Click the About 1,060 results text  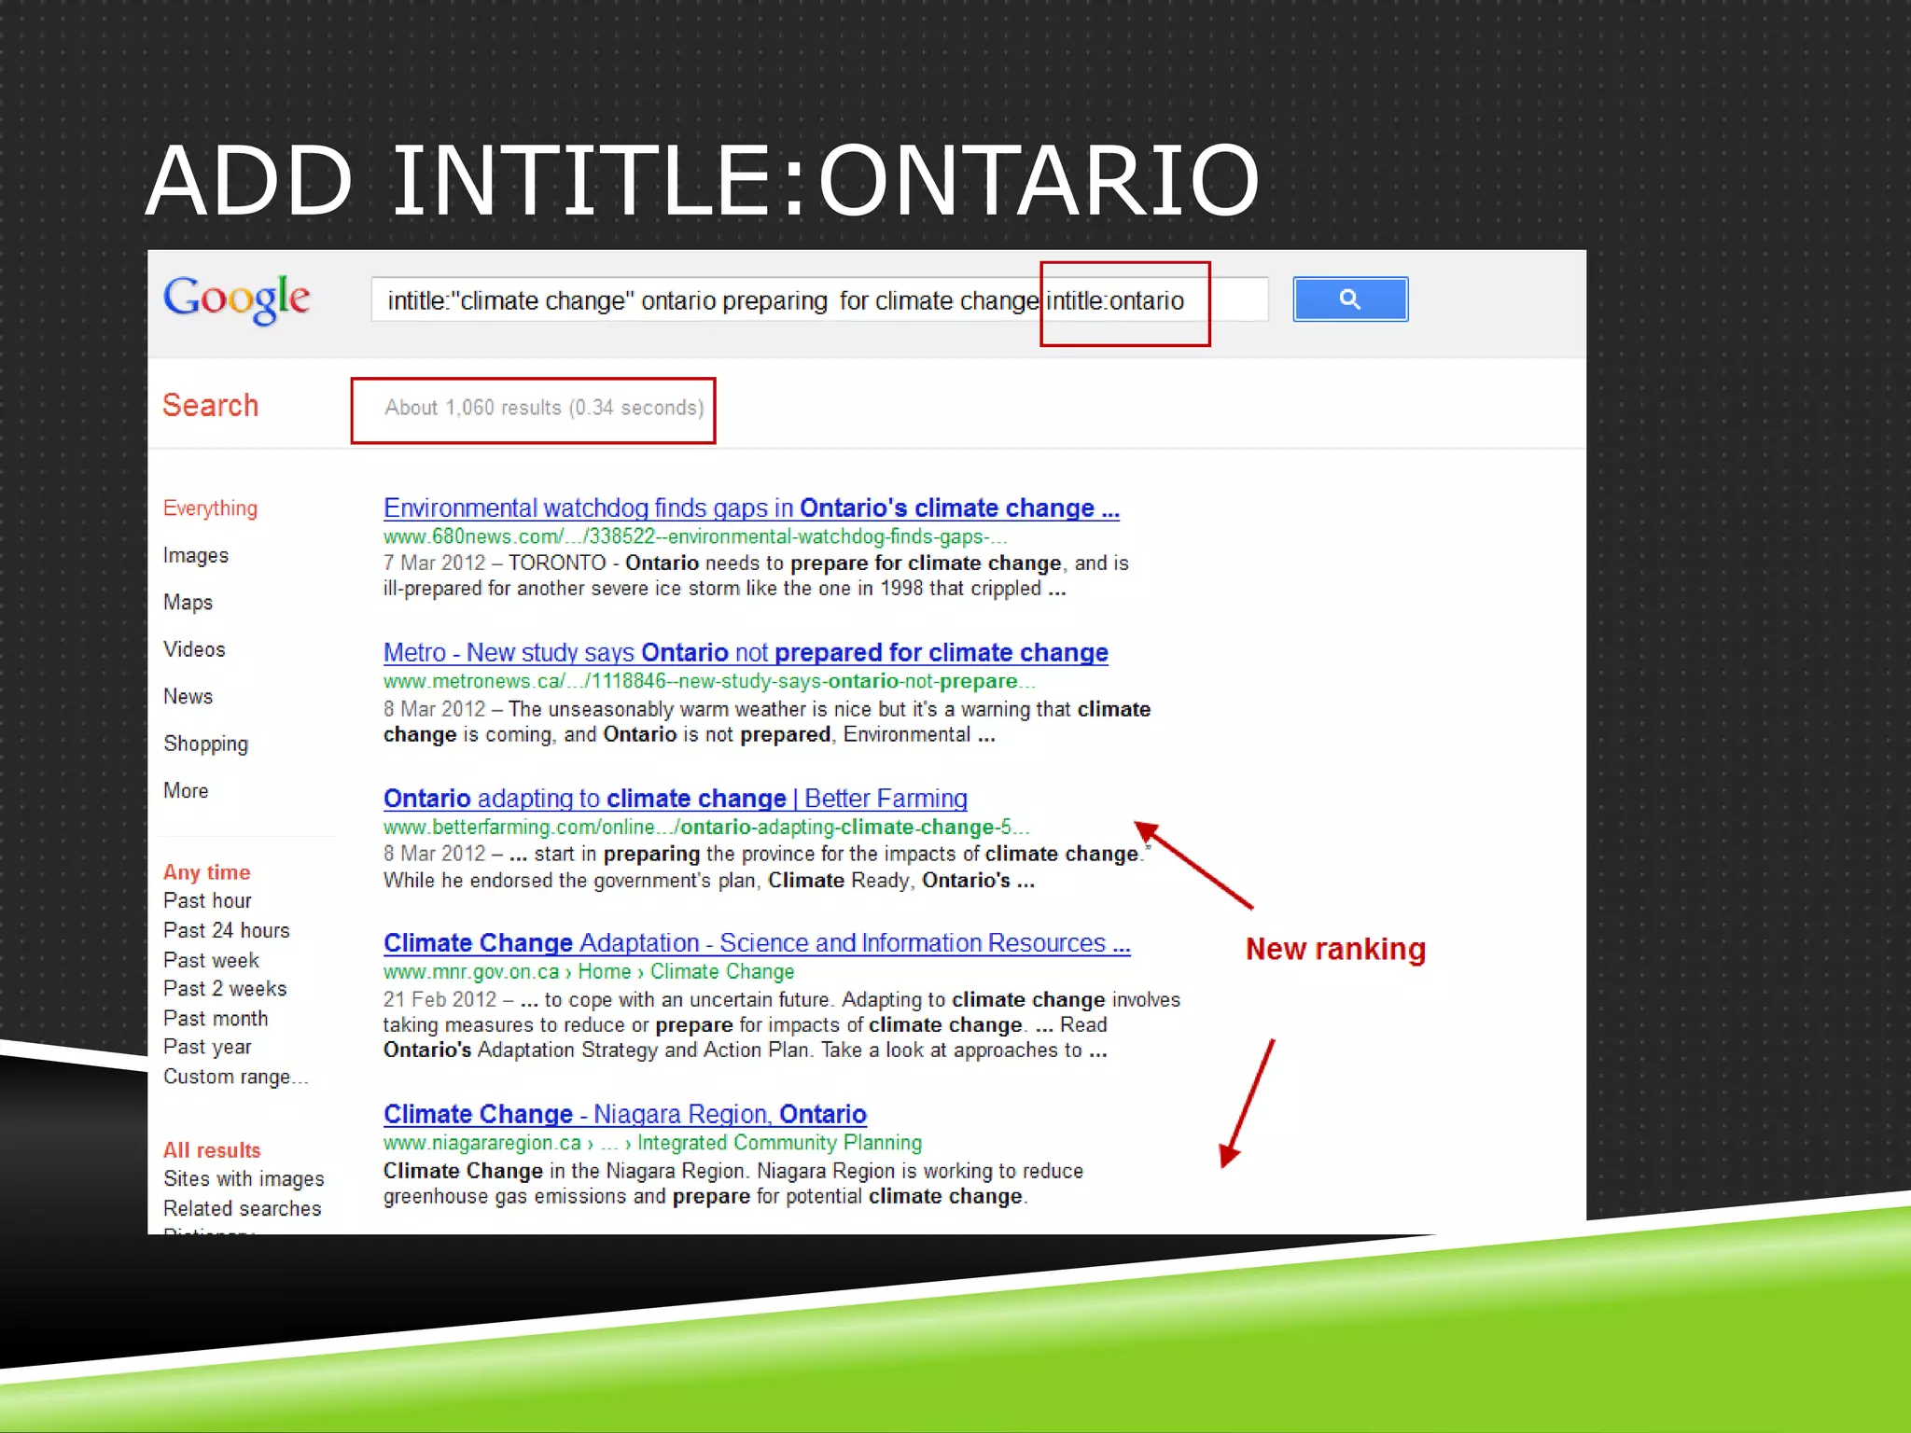pos(544,408)
